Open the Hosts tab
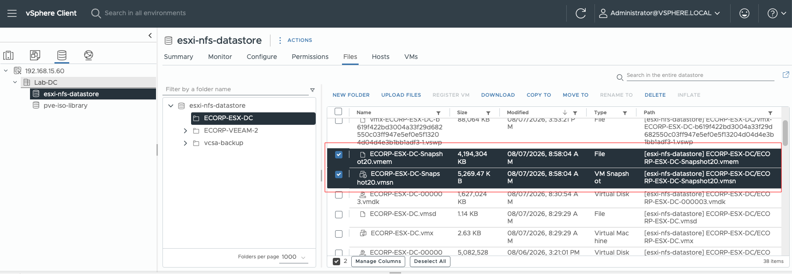The width and height of the screenshot is (792, 274). (381, 57)
